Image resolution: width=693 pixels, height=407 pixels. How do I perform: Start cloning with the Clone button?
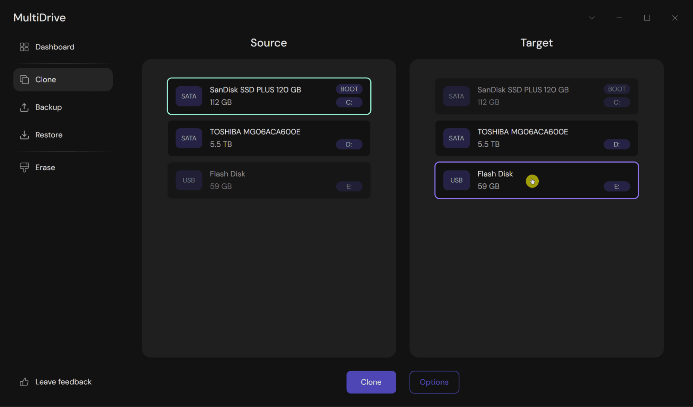pos(371,382)
